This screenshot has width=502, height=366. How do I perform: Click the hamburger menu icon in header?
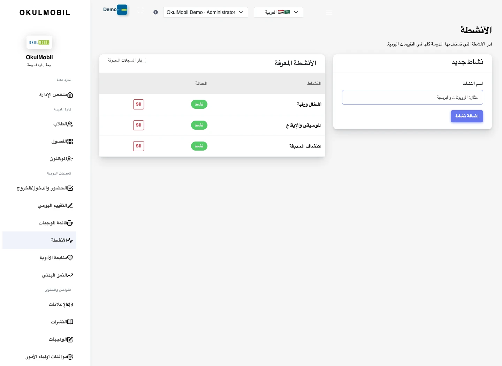pyautogui.click(x=329, y=13)
